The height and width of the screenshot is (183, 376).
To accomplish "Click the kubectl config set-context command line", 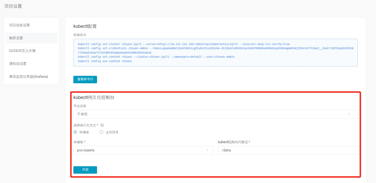I will click(x=156, y=57).
